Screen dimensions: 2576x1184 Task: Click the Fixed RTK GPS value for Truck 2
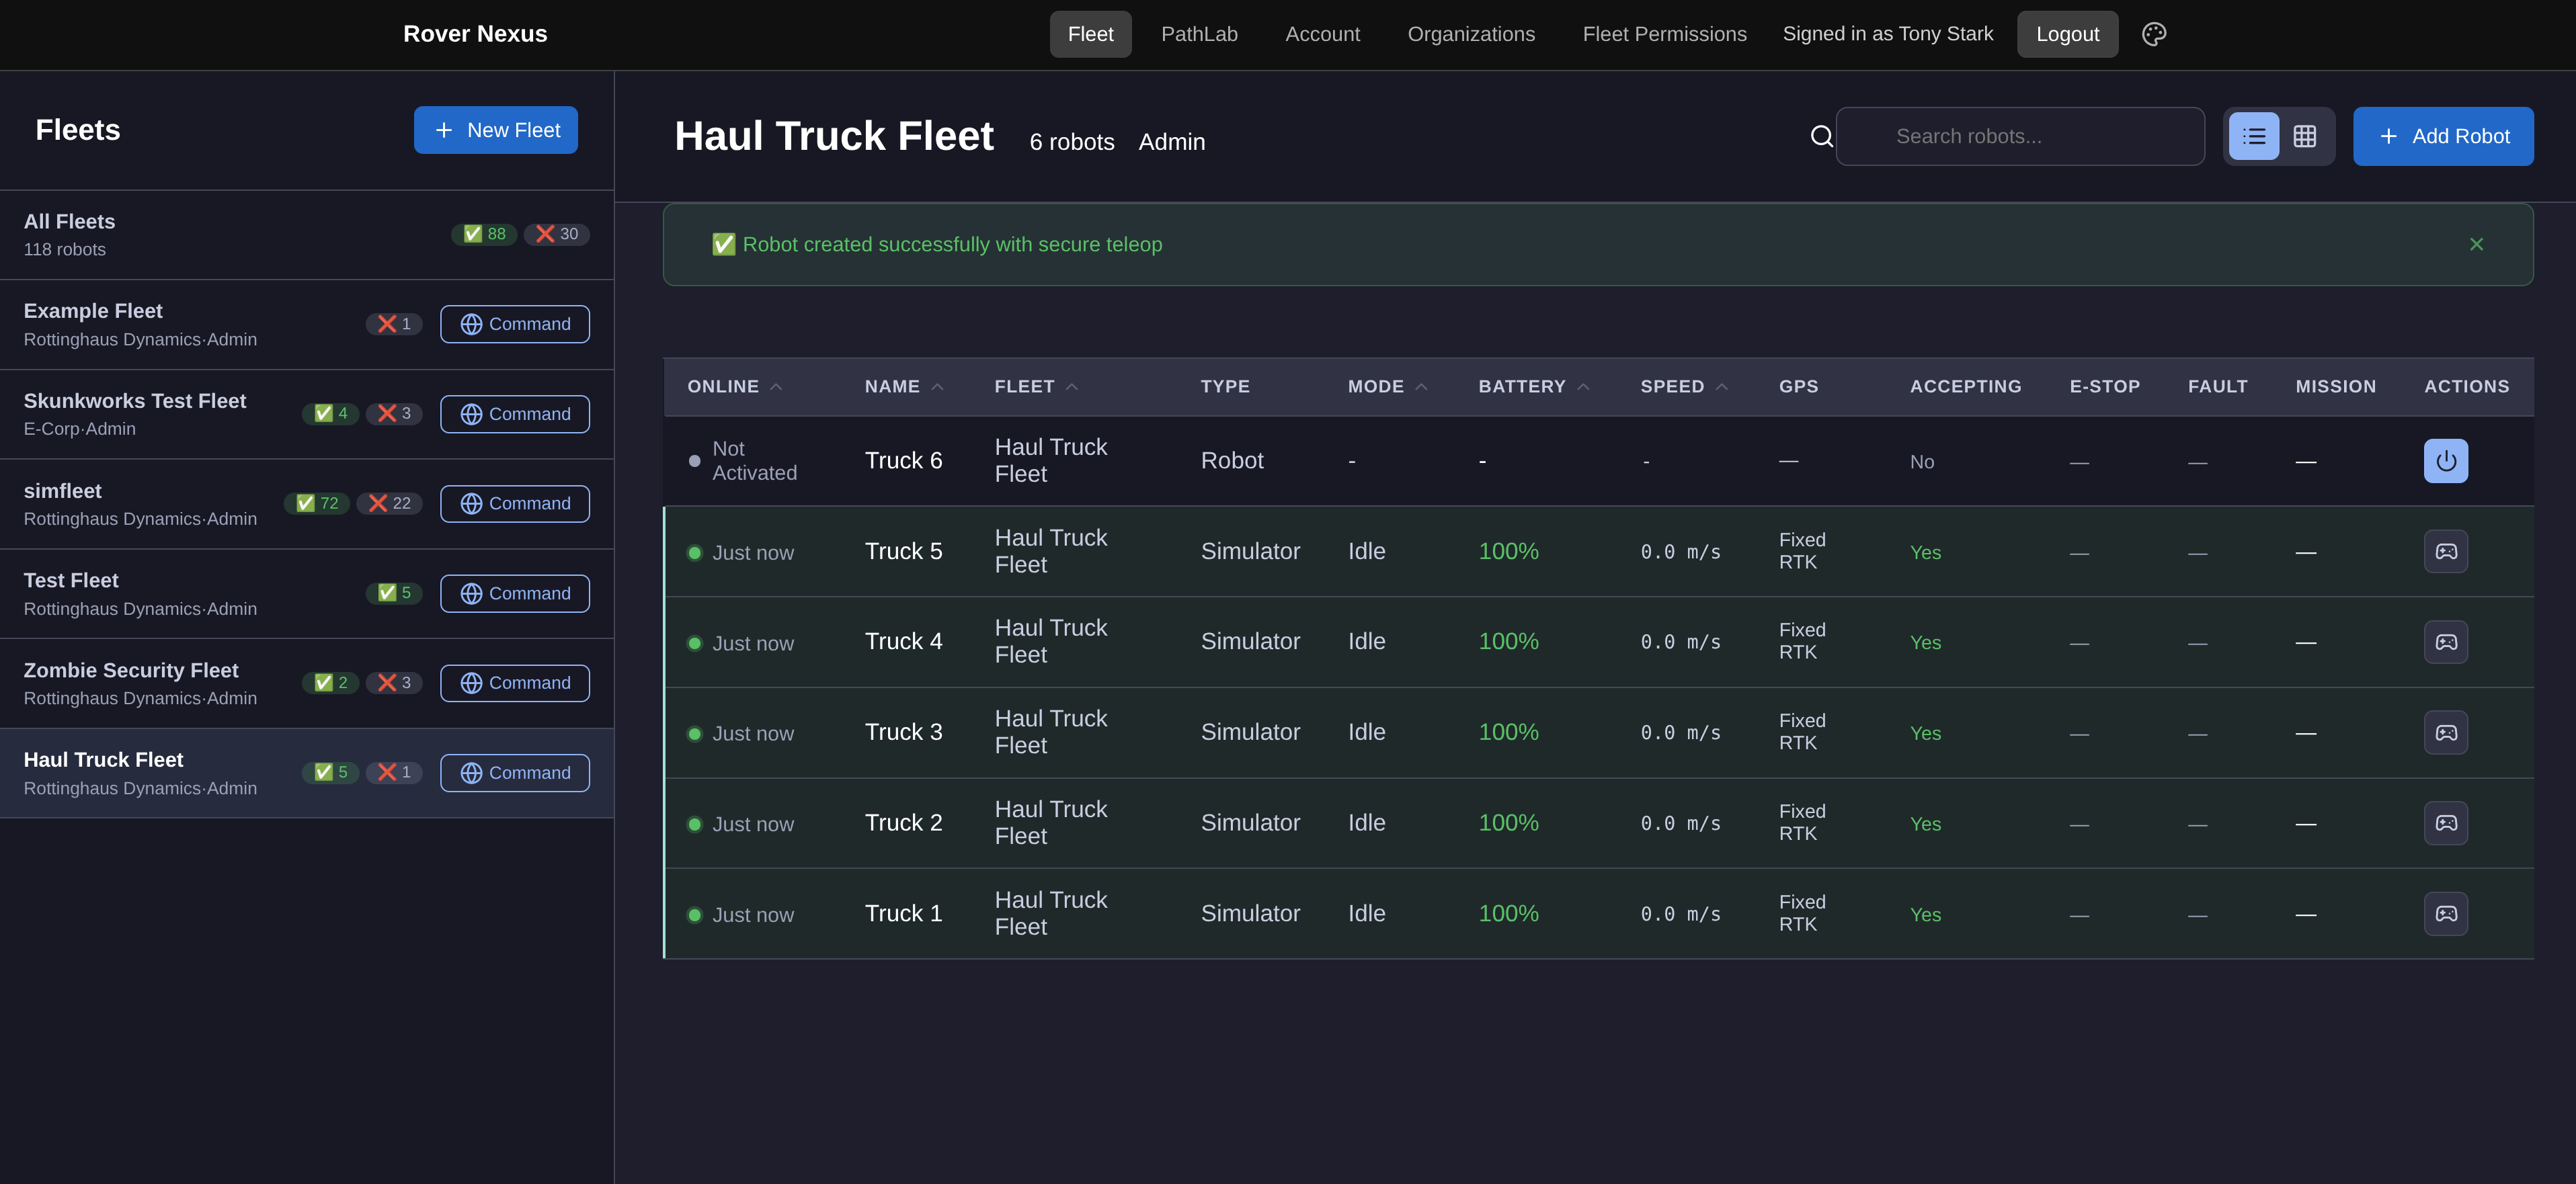pyautogui.click(x=1802, y=823)
